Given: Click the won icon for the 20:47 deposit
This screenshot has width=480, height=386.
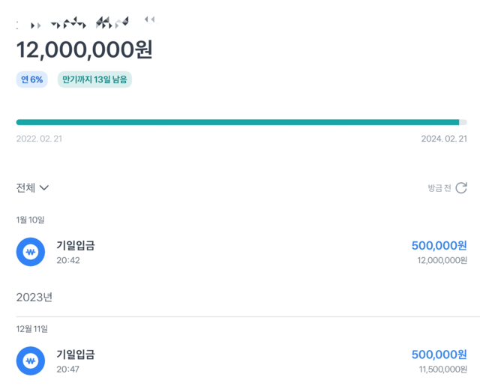Looking at the screenshot, I should [31, 361].
